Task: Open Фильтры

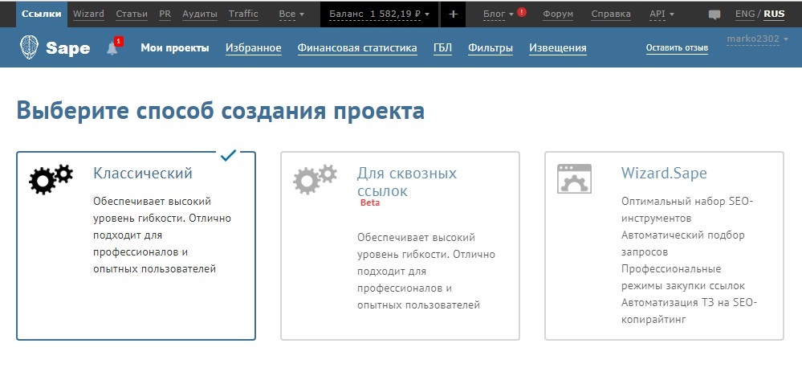Action: [x=490, y=48]
